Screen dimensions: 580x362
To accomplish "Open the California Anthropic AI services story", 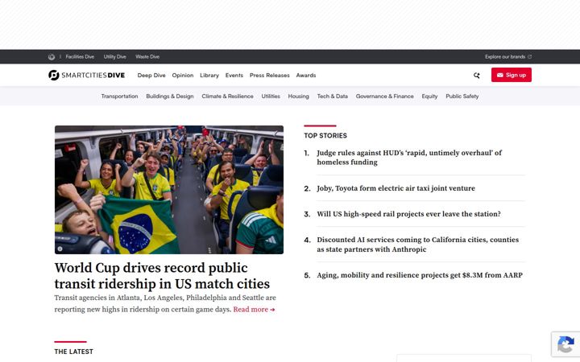I will point(417,245).
